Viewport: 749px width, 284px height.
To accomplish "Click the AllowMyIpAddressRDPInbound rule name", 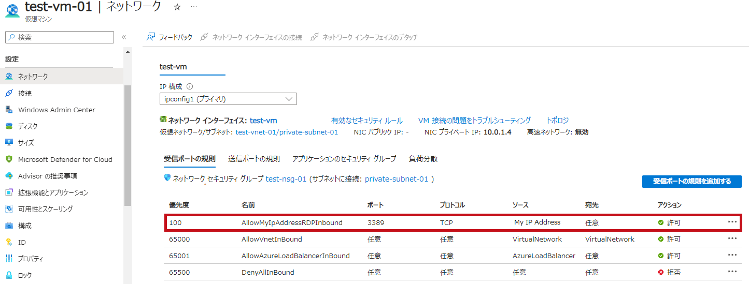I will (x=292, y=222).
